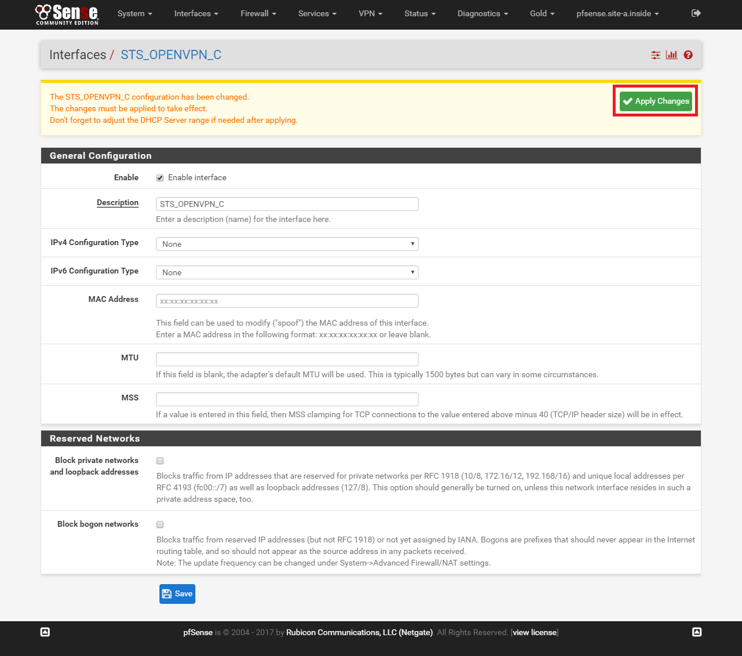Open related status bar-chart icon
This screenshot has width=742, height=656.
tap(672, 55)
